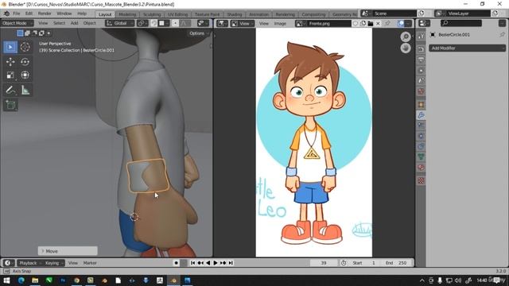The width and height of the screenshot is (509, 286).
Task: Open the File menu
Action: tap(17, 14)
